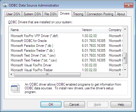Screen dimensions: 136x112
Task: Click the Apply button
Action: click(98, 105)
